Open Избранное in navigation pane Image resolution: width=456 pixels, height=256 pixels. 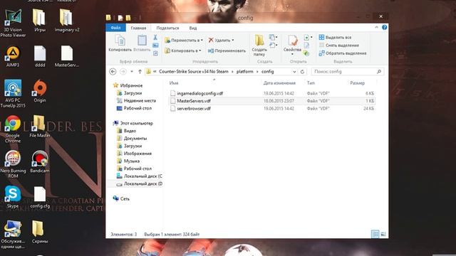click(x=131, y=85)
